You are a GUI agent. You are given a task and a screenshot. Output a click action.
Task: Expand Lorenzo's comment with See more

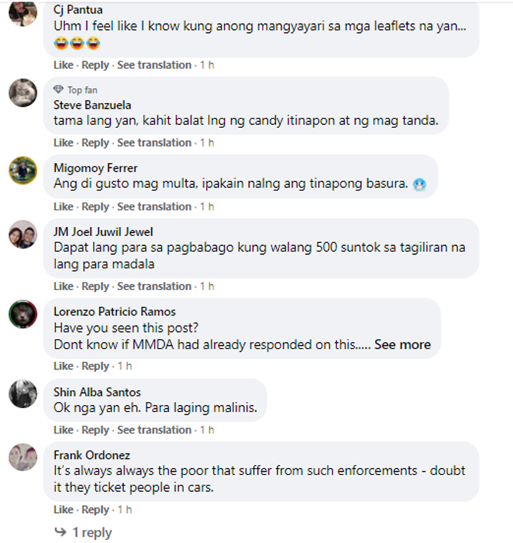pyautogui.click(x=402, y=344)
